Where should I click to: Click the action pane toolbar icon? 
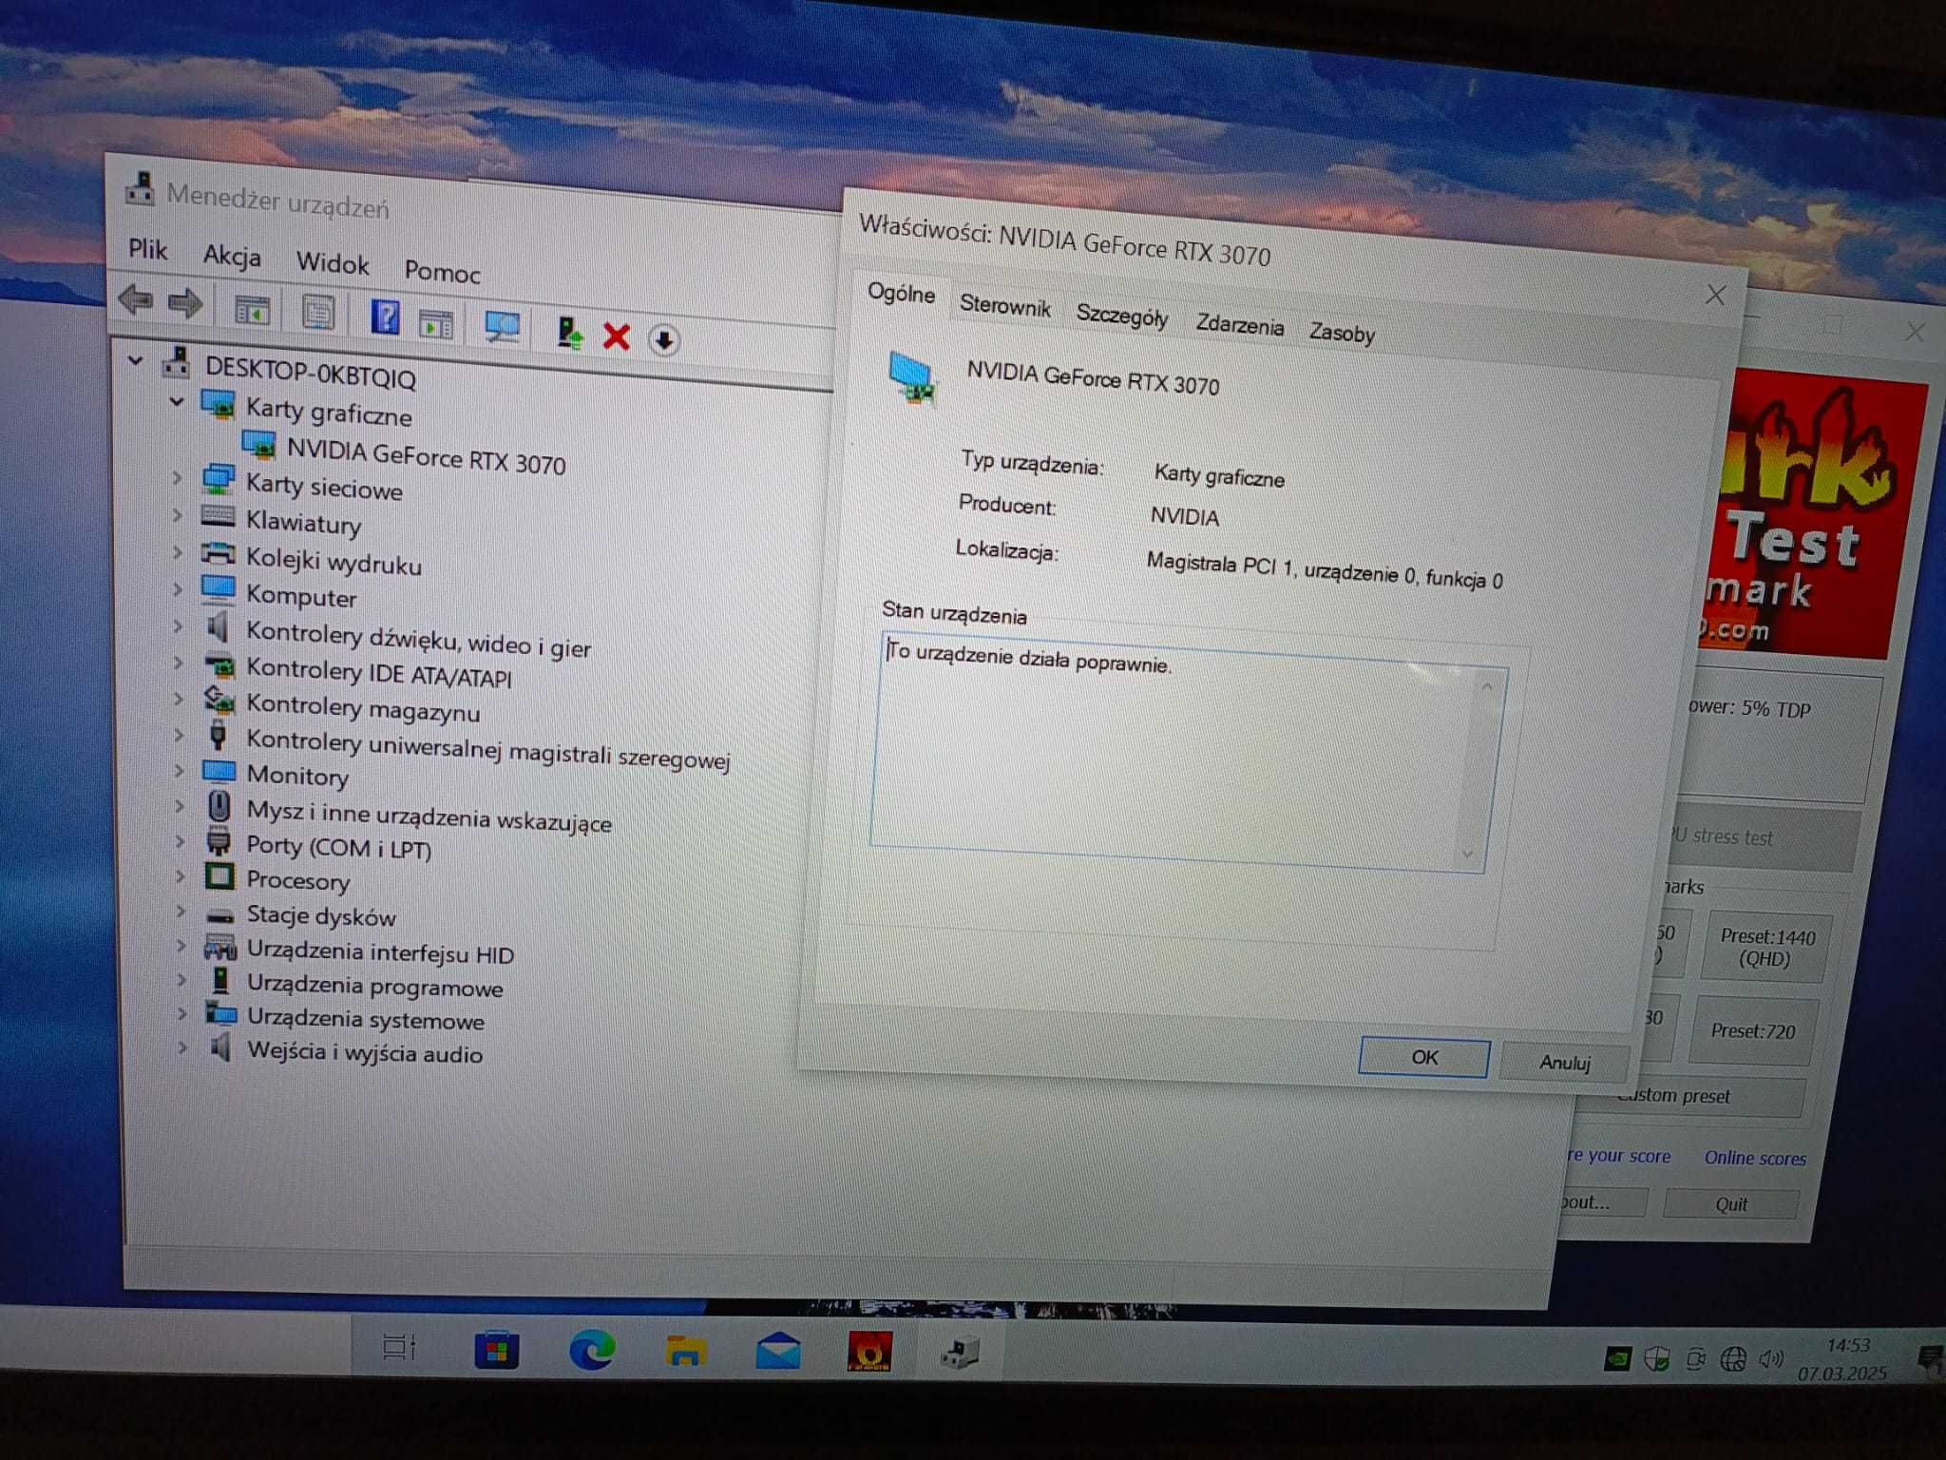pyautogui.click(x=436, y=324)
